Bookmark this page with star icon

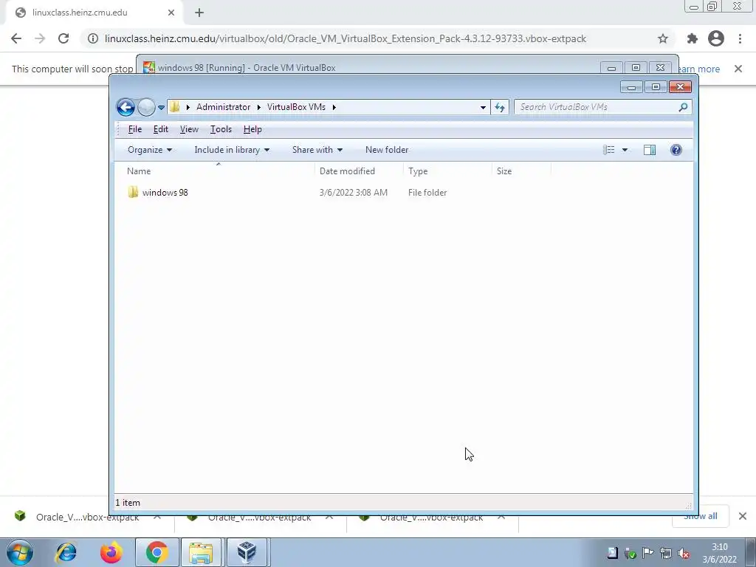click(x=663, y=38)
